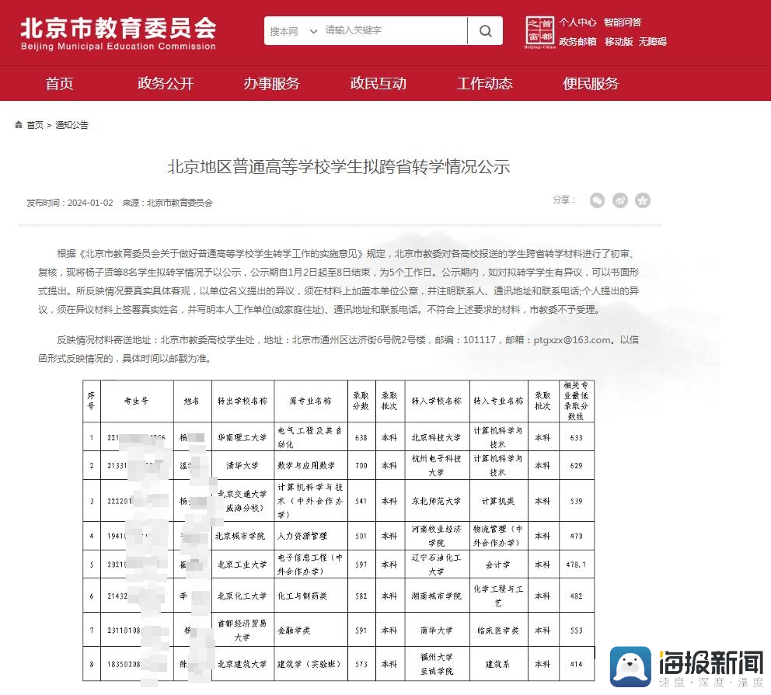Viewport: 771px width, 695px height.
Task: Share via the Weibo icon
Action: [x=619, y=200]
